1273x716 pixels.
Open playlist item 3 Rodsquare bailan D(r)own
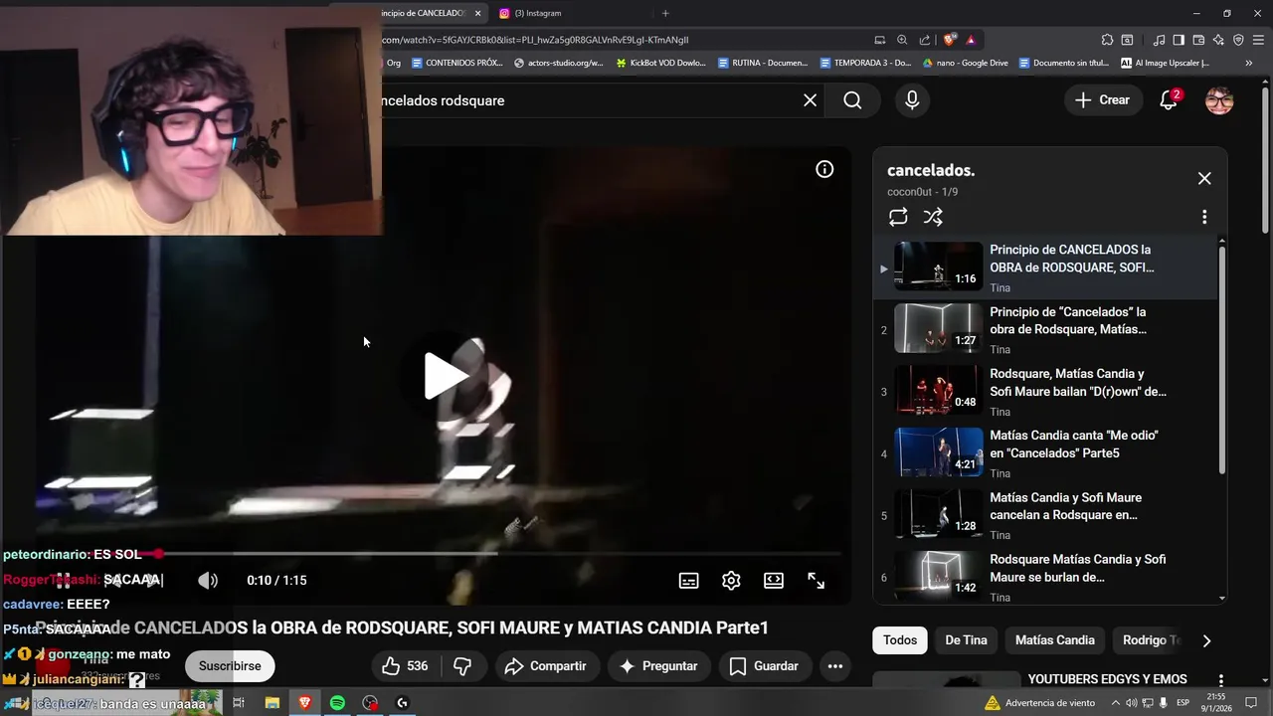(1045, 392)
